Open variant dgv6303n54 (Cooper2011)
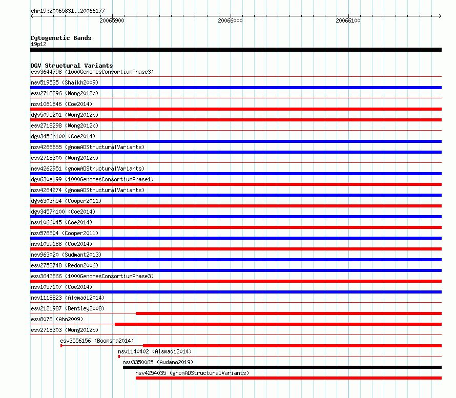The height and width of the screenshot is (398, 456). click(66, 201)
